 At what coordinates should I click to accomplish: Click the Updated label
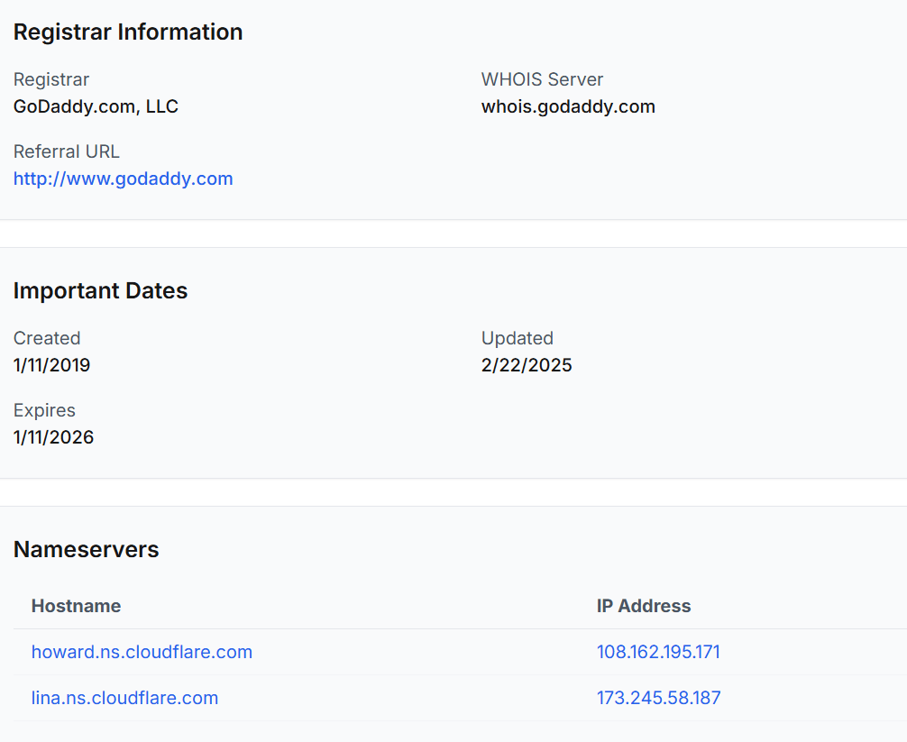[x=518, y=338]
